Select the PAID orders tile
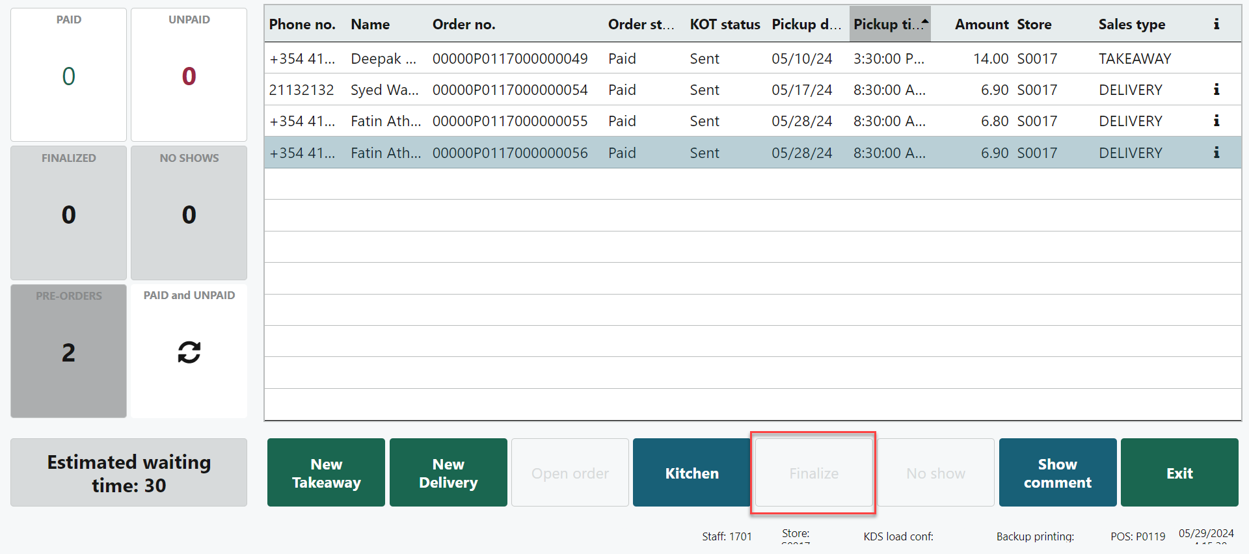This screenshot has height=554, width=1249. click(68, 75)
